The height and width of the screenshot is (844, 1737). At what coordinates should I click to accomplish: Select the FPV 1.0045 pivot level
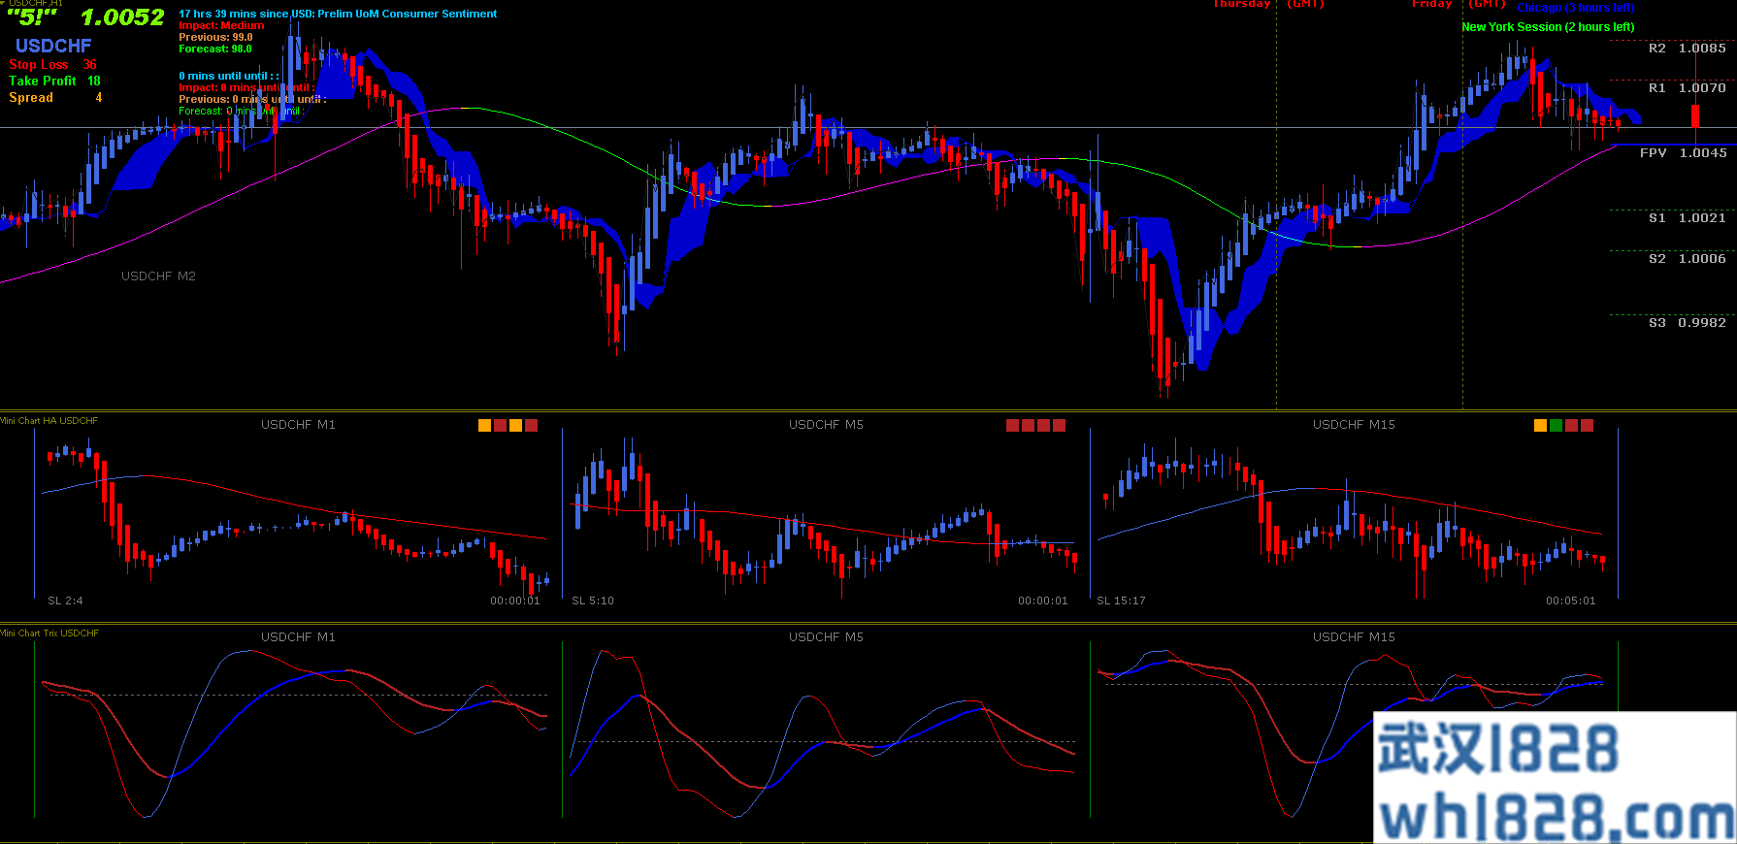1684,152
